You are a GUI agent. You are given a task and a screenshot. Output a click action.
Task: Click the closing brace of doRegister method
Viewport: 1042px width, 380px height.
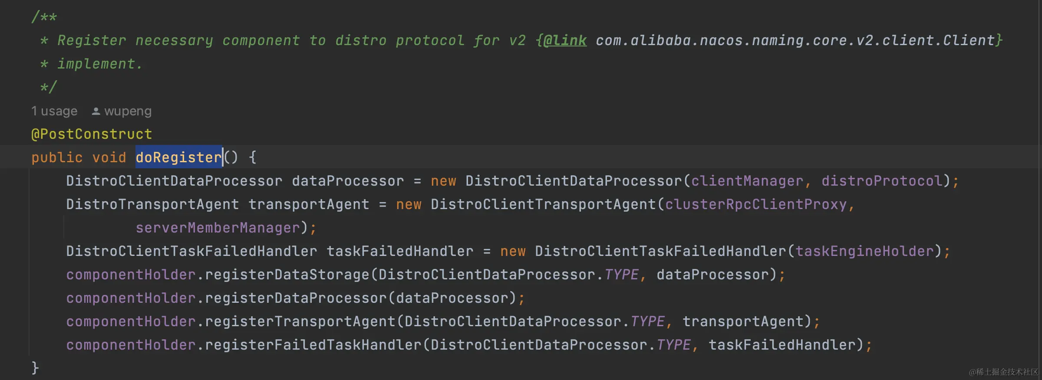35,368
